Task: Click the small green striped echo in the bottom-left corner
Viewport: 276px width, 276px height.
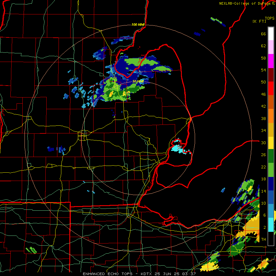Action: 31,250
